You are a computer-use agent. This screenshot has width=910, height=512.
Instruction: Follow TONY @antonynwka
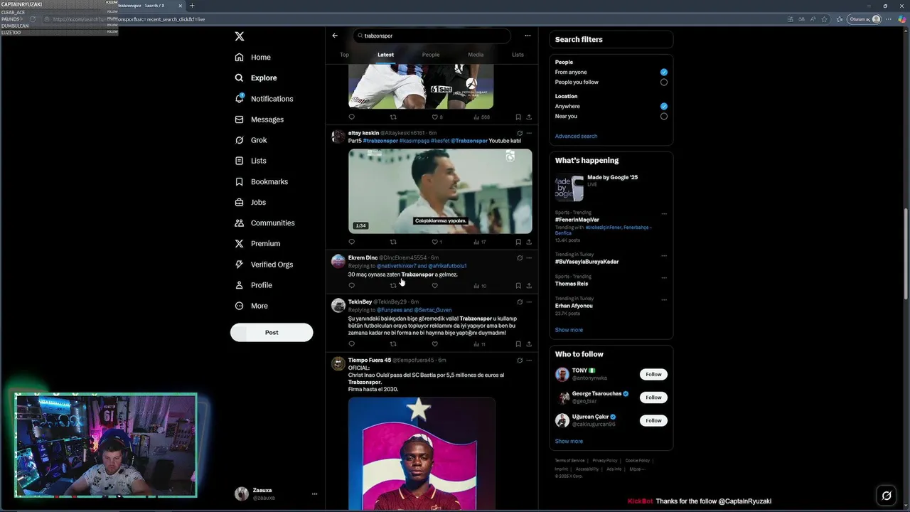(x=653, y=374)
